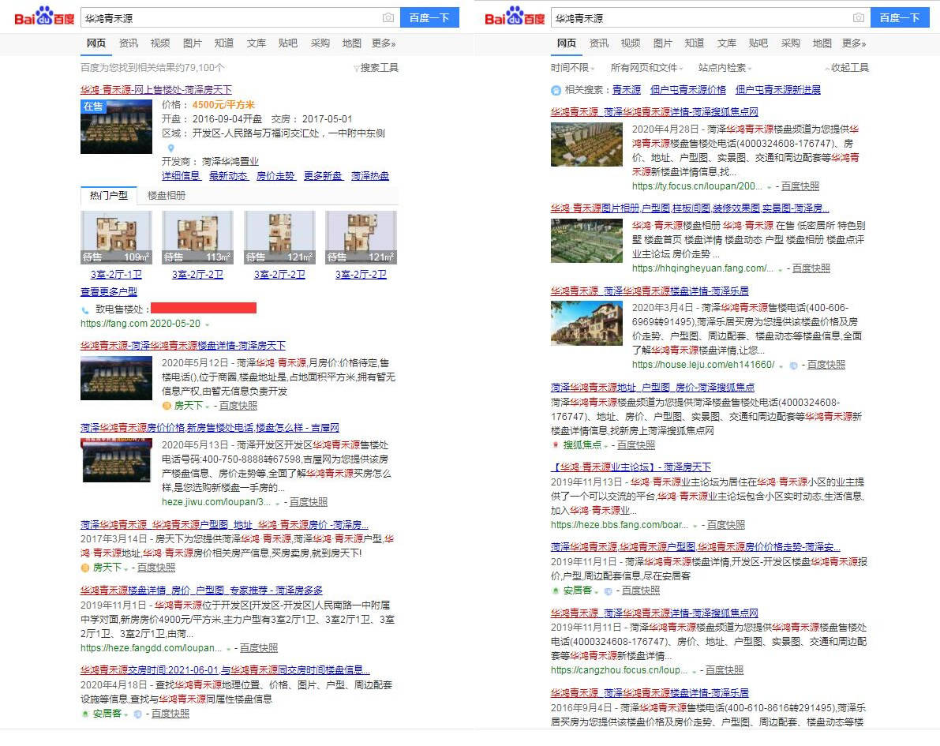Image resolution: width=940 pixels, height=746 pixels.
Task: Expand the arrow after heze.jiwu.com/loupan URL
Action: pyautogui.click(x=277, y=503)
